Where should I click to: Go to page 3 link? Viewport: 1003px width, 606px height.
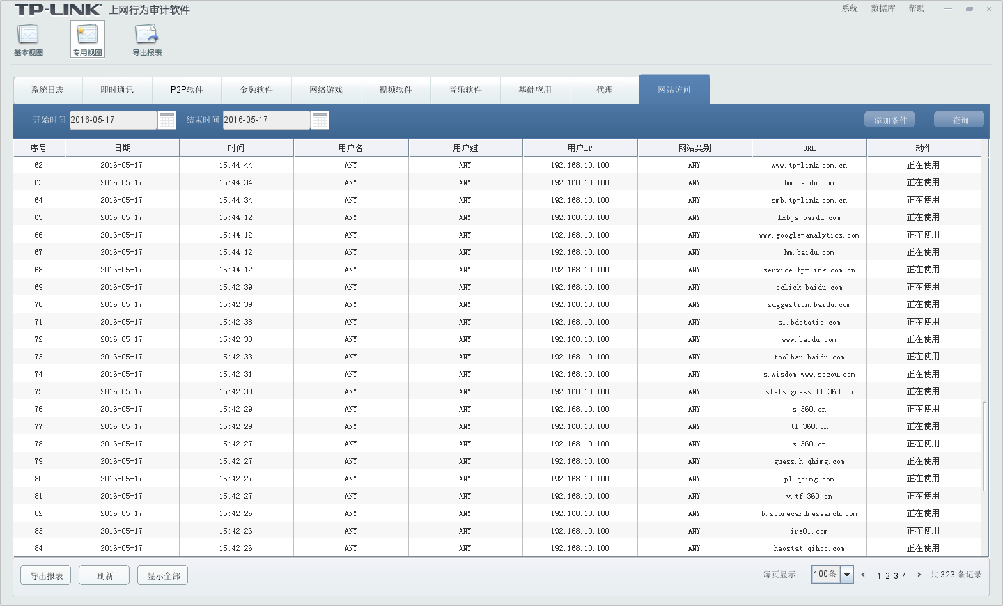tap(896, 576)
